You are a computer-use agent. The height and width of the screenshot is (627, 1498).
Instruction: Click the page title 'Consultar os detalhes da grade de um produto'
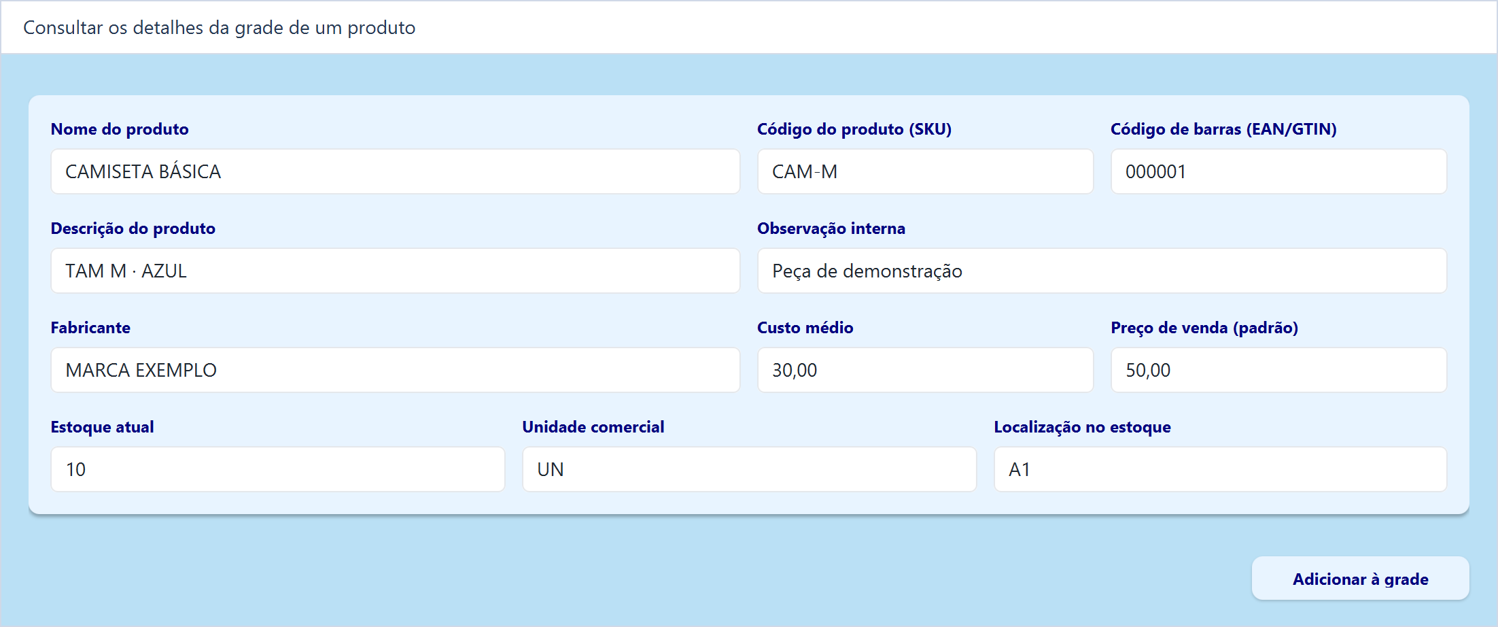pyautogui.click(x=220, y=28)
